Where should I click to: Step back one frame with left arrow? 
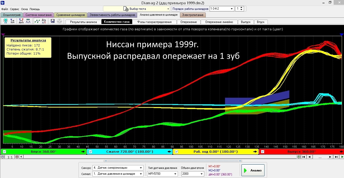coord(310,157)
